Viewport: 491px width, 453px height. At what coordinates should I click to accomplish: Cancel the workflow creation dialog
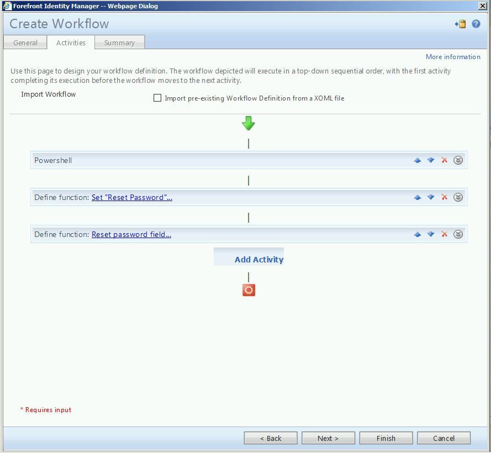click(x=444, y=438)
